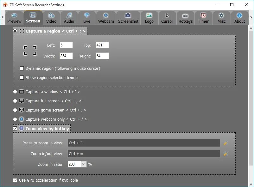Close the settings window

click(246, 5)
